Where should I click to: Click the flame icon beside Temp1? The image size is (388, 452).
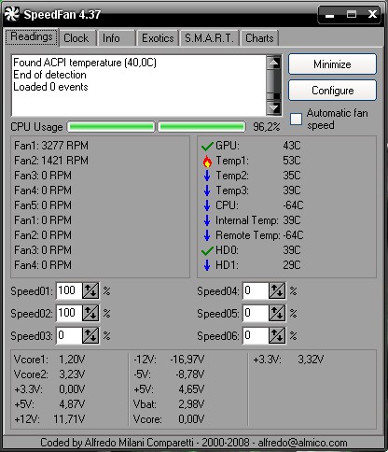point(207,161)
